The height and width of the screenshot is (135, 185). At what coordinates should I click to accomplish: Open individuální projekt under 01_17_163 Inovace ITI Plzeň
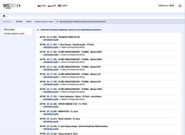pyautogui.click(x=51, y=47)
